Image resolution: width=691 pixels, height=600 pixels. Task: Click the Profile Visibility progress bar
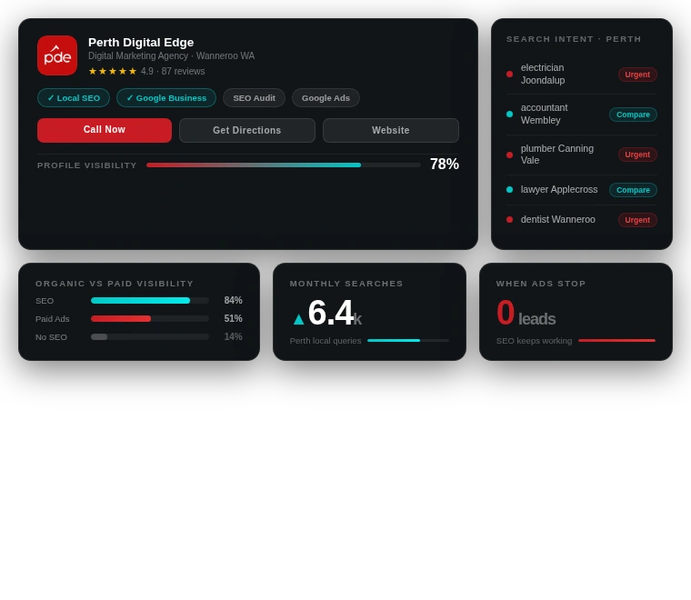click(x=283, y=165)
